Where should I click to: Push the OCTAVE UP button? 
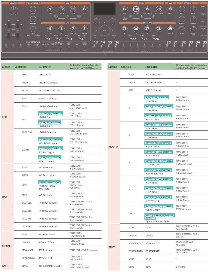point(61,47)
